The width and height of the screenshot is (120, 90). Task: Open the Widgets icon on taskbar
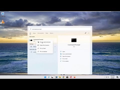(56, 77)
